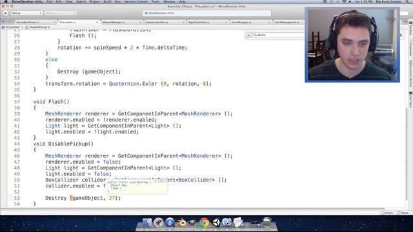Click the 'void Flash()' method declaration
The width and height of the screenshot is (413, 232).
click(x=51, y=102)
